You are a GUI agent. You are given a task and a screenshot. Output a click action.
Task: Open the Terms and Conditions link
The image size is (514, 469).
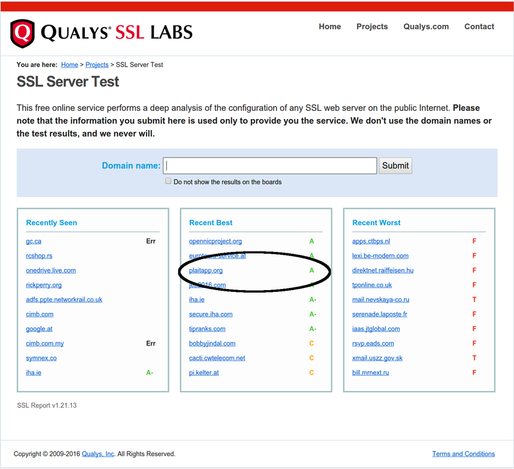(464, 454)
